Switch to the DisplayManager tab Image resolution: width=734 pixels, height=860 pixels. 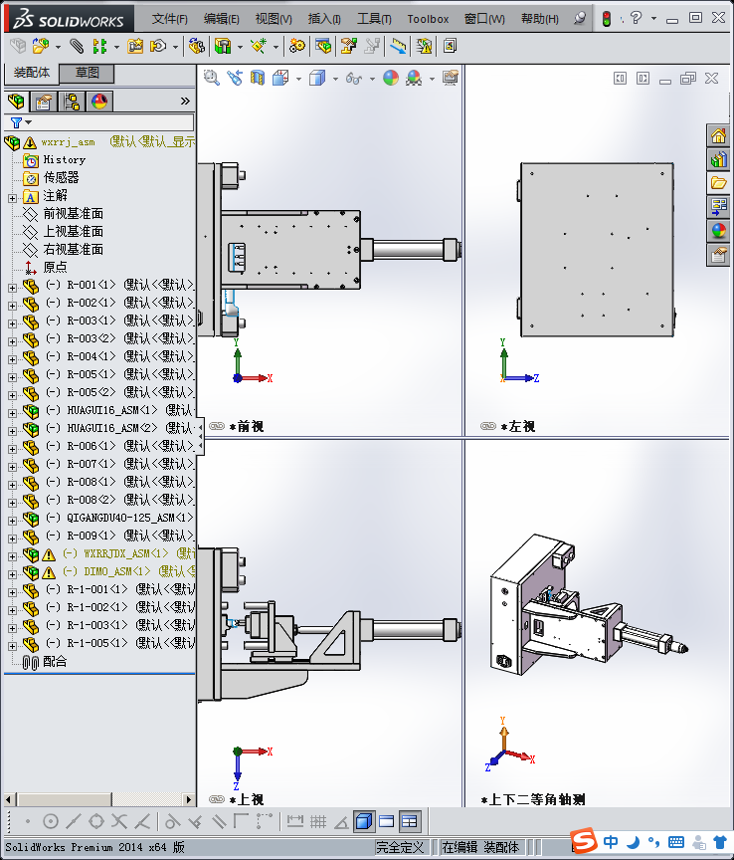pos(99,102)
